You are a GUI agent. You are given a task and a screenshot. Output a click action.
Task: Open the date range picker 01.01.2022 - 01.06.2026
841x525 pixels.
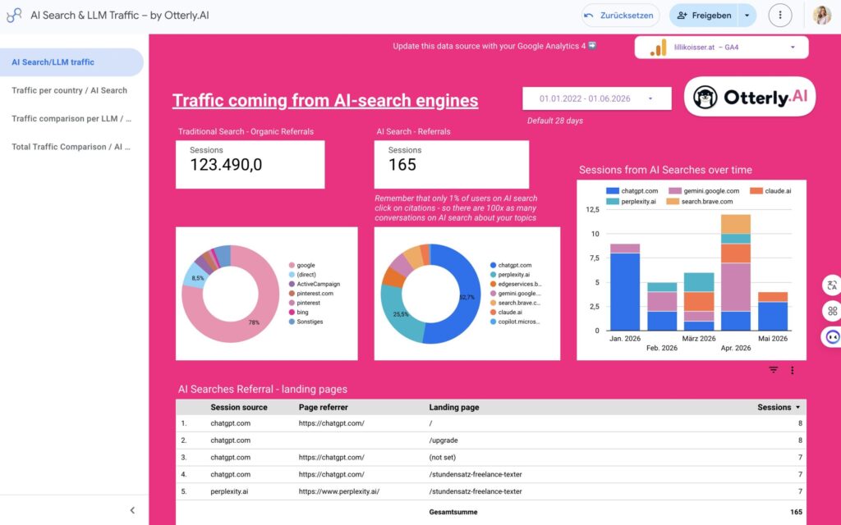(596, 98)
